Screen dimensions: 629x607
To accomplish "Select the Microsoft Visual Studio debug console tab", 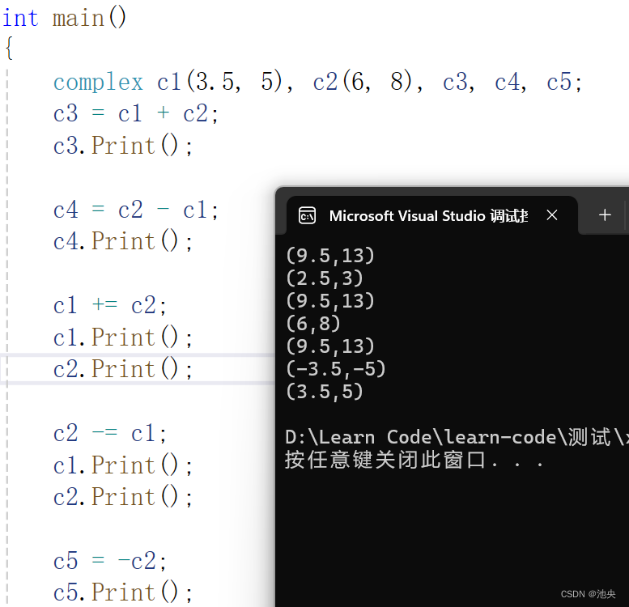I will pos(432,215).
